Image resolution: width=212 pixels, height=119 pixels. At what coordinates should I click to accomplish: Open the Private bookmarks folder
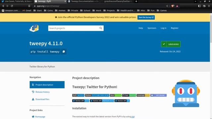point(73,11)
